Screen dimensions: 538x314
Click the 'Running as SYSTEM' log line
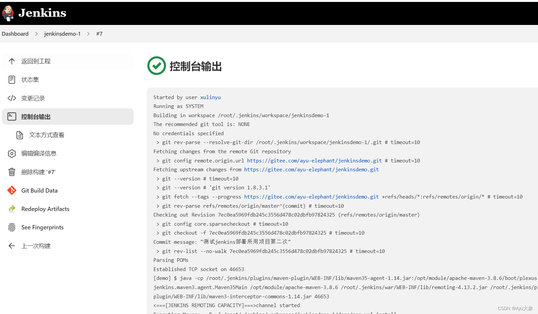point(178,106)
